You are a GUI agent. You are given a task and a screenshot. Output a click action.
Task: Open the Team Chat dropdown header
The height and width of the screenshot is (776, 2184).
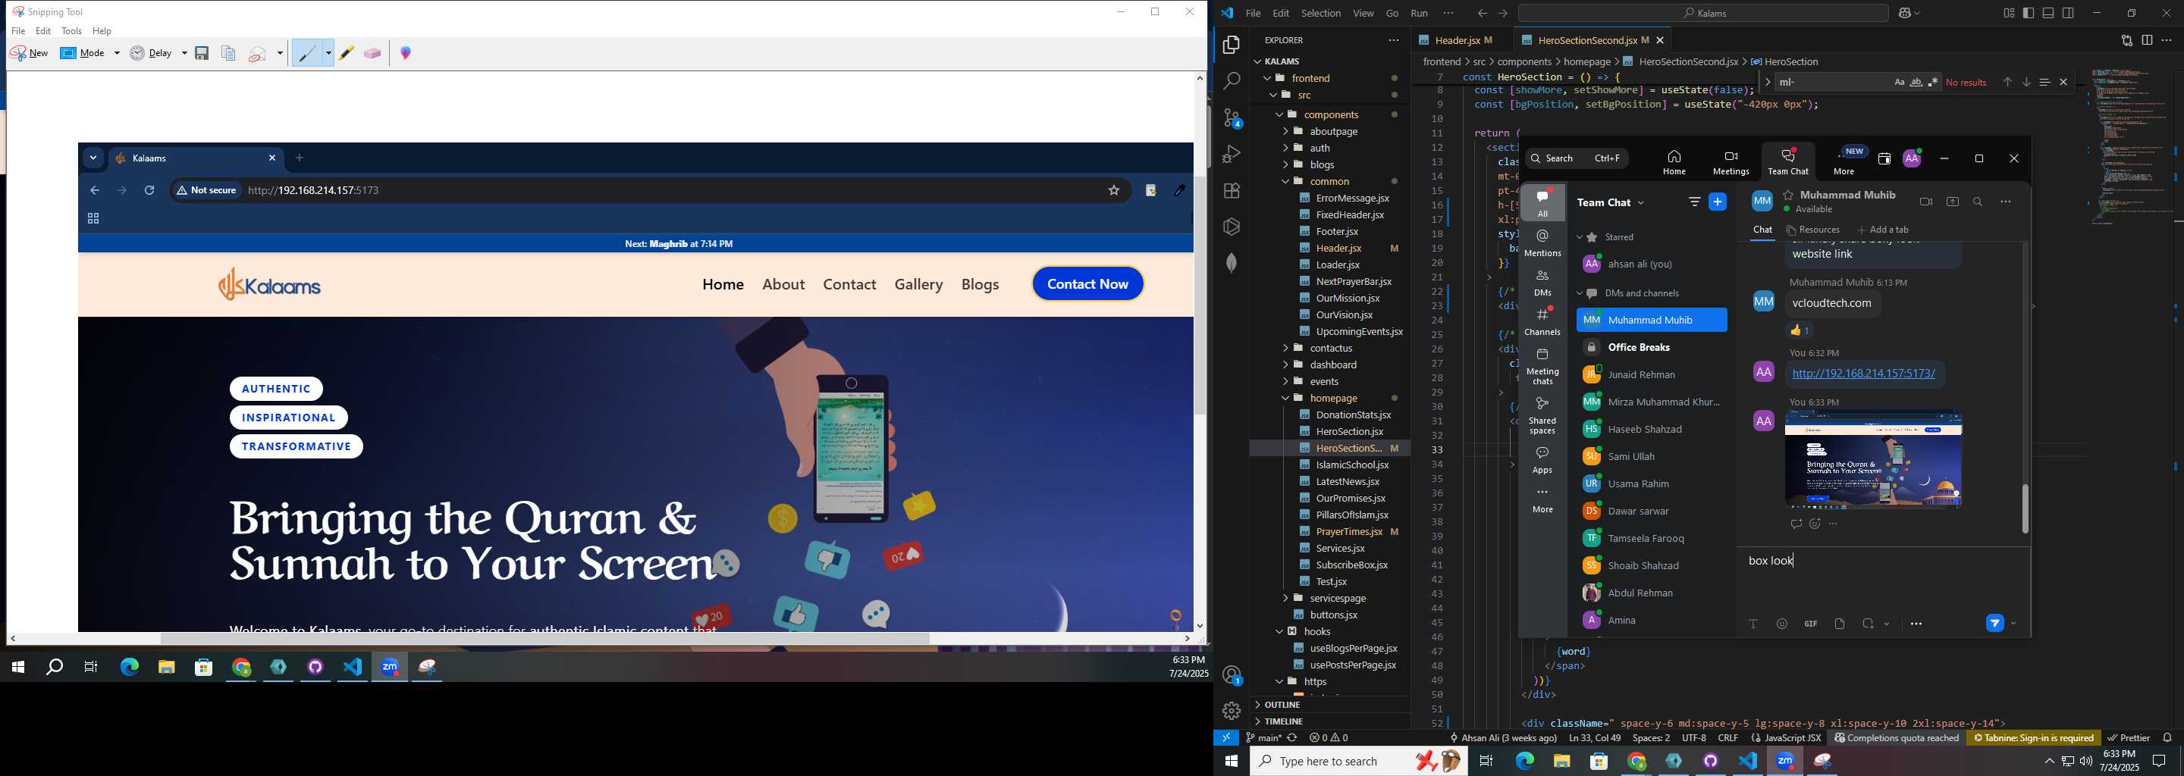1610,202
